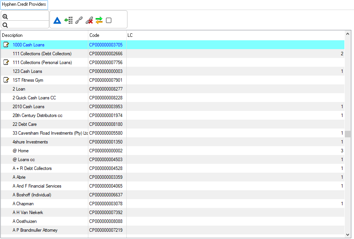Click the A P Brandmuller Attorney link
Screen dimensions: 354x239
[x=35, y=230]
